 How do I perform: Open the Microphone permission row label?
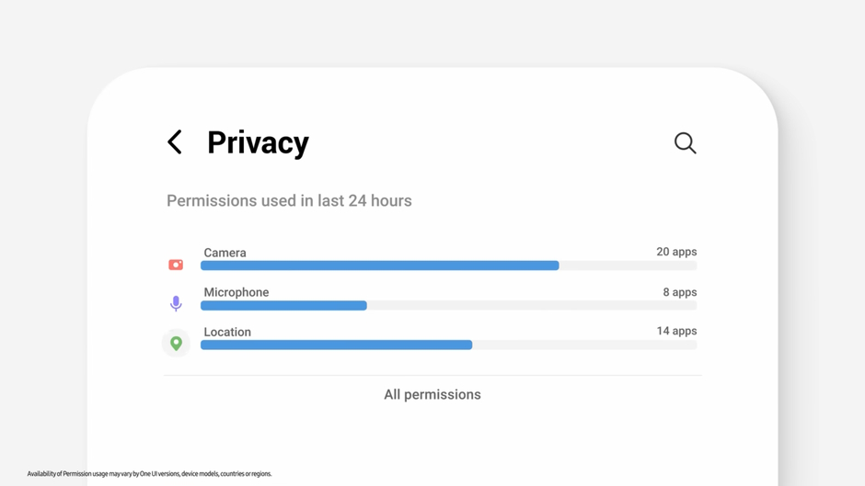pyautogui.click(x=236, y=292)
